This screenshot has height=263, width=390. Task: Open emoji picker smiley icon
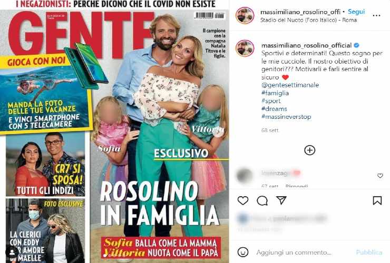(x=243, y=252)
